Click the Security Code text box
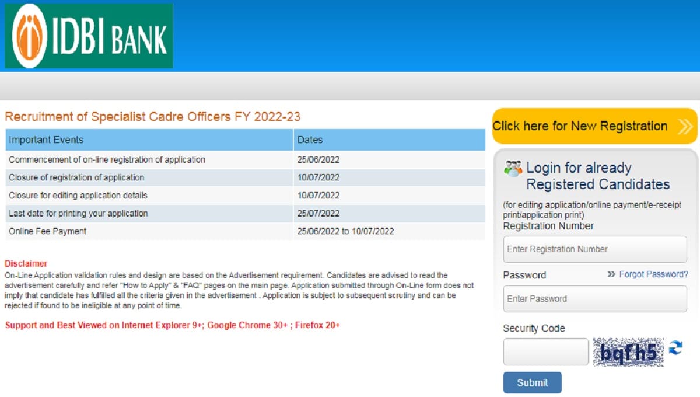The image size is (700, 397). tap(545, 352)
